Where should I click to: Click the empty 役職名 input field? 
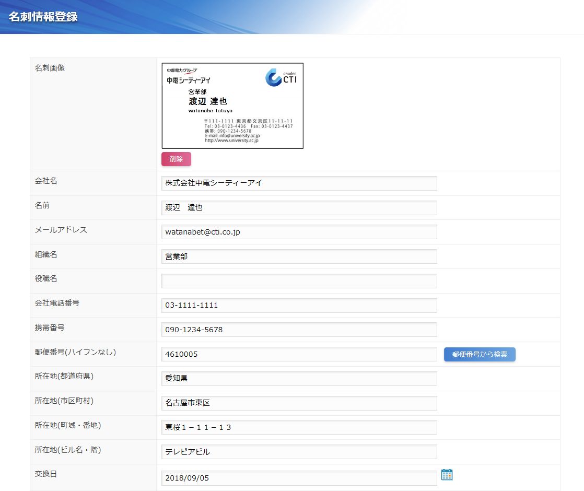click(299, 281)
